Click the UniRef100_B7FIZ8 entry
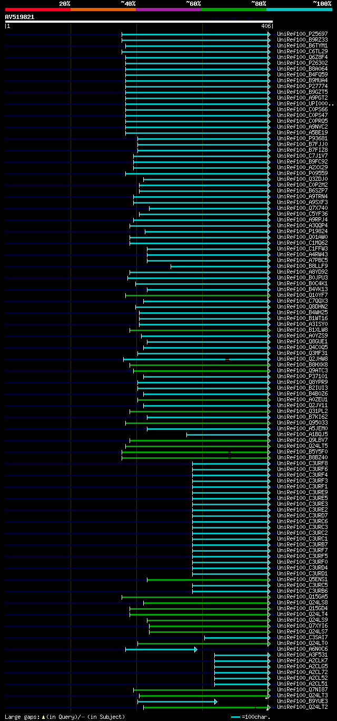 (x=302, y=150)
